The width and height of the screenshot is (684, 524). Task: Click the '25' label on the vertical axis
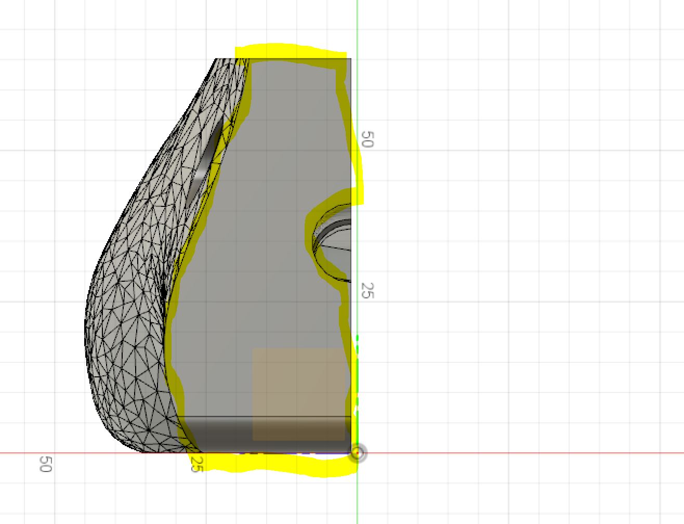(x=368, y=291)
